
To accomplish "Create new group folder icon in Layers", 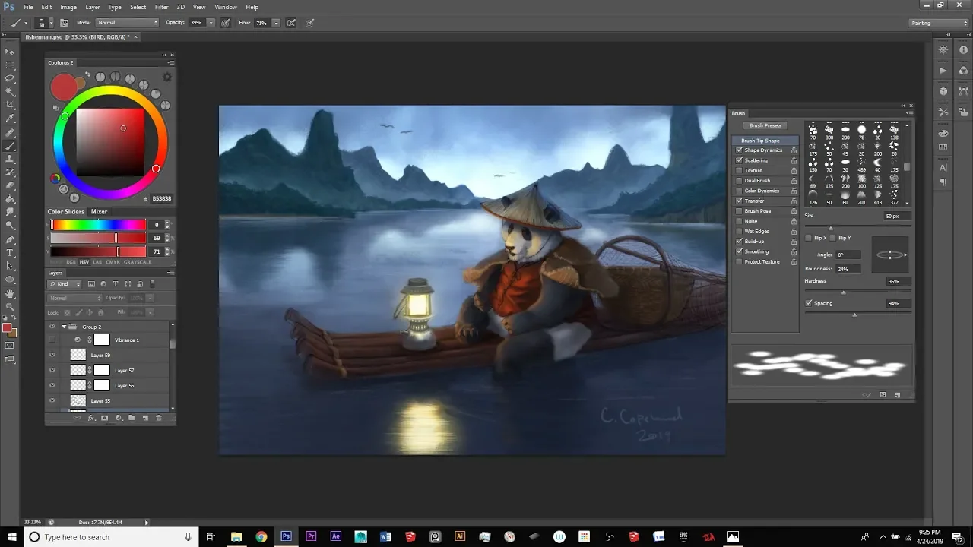I will pyautogui.click(x=132, y=418).
